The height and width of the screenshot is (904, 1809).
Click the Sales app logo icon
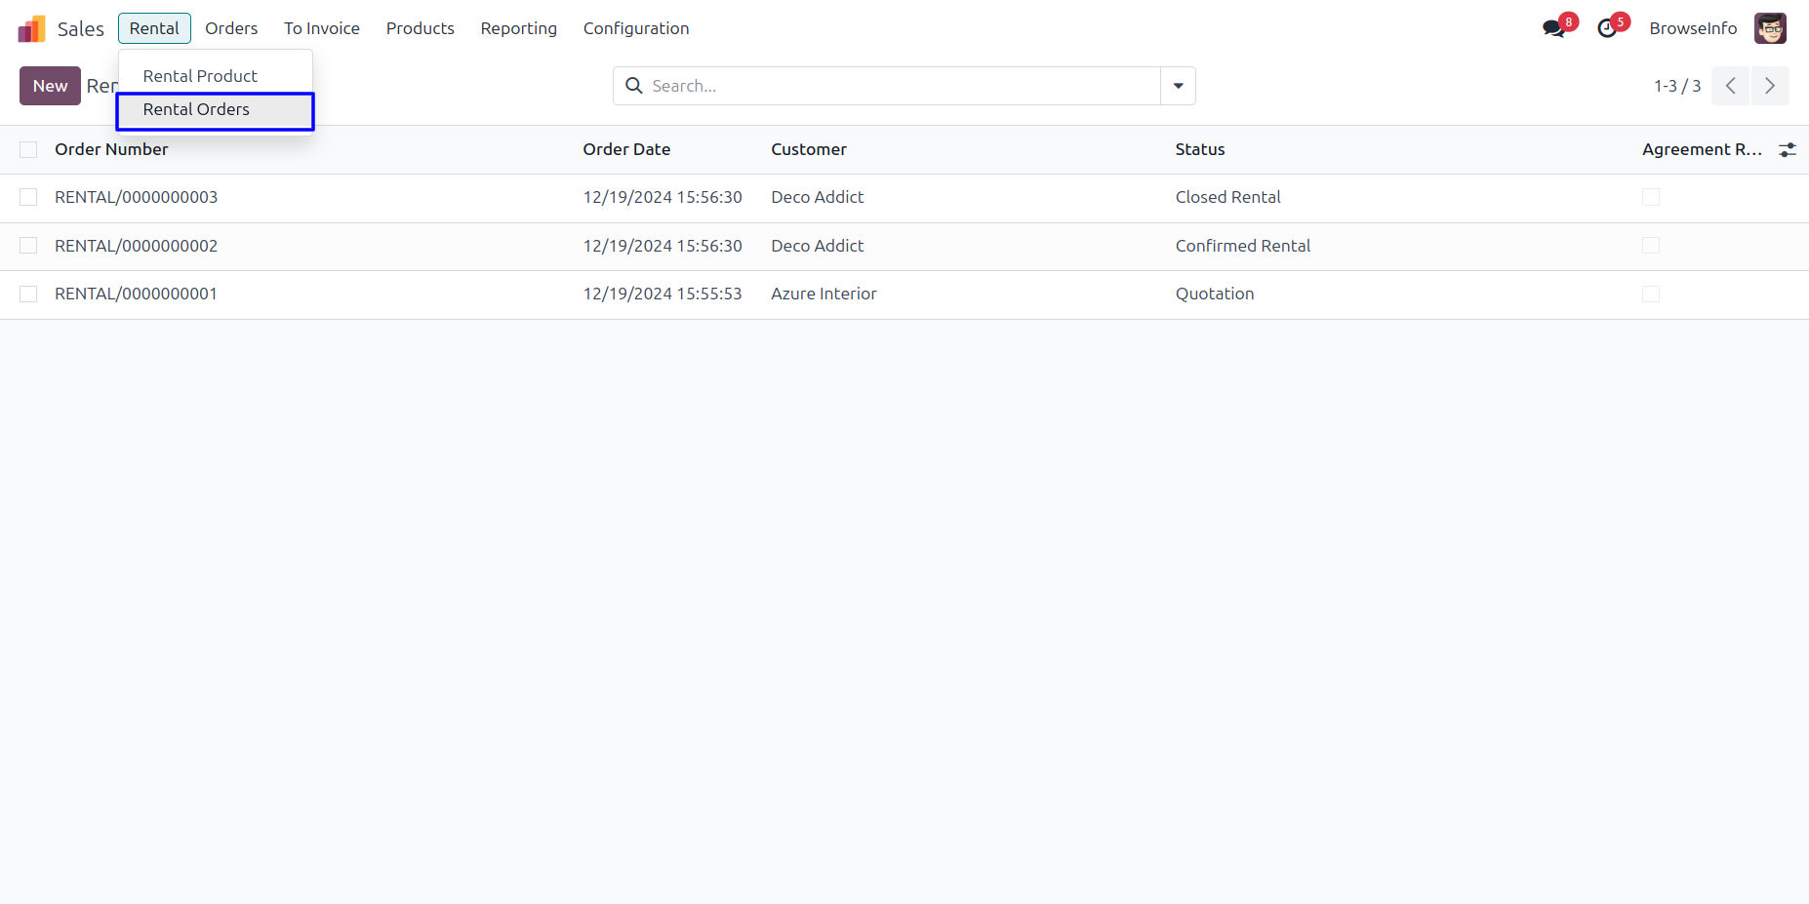31,29
